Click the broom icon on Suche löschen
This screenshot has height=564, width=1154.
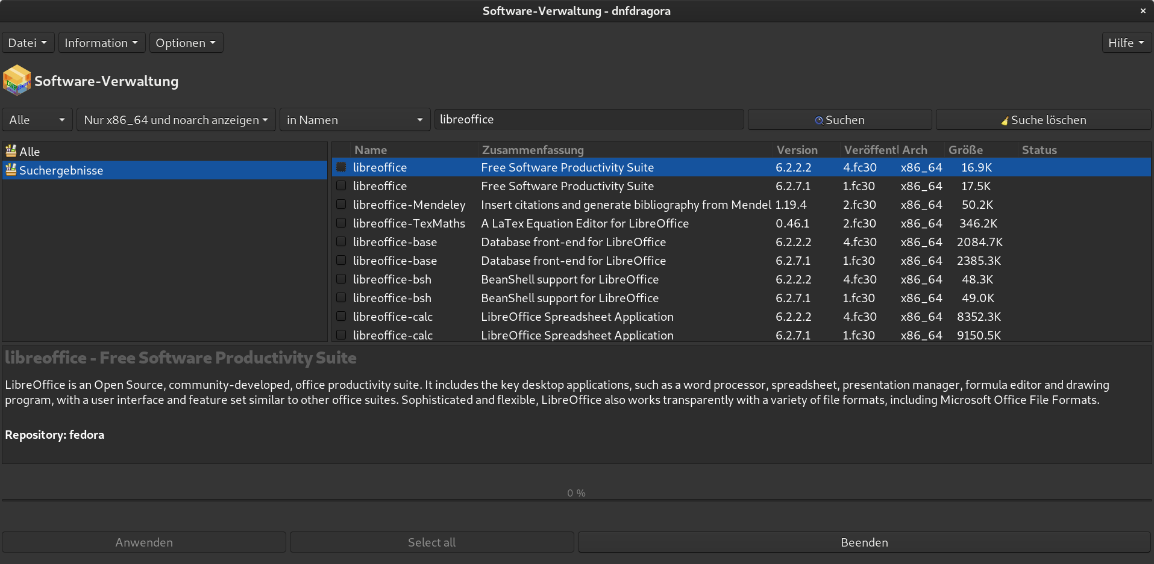point(1005,120)
